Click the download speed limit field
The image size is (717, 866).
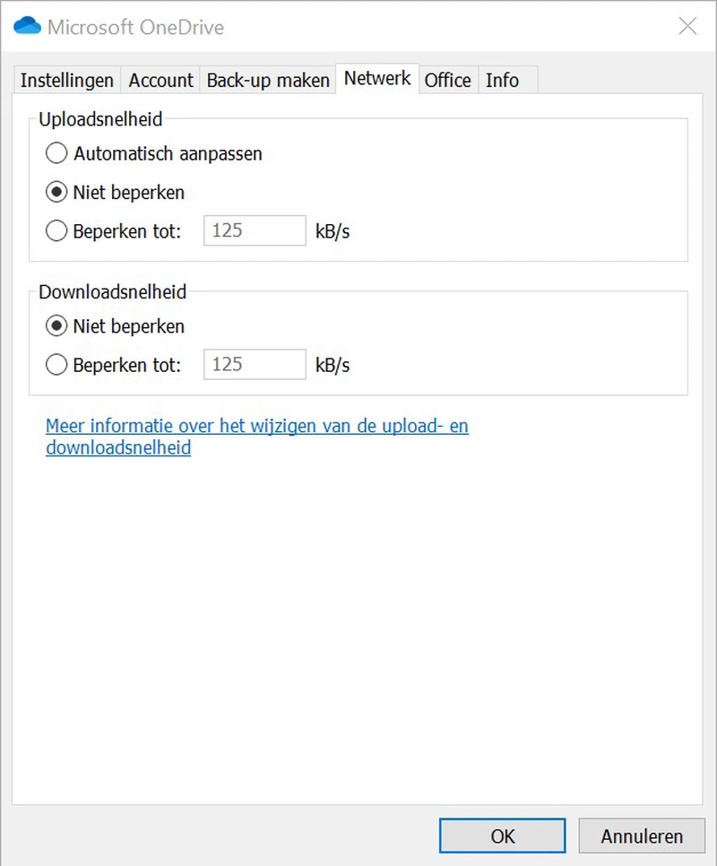tap(255, 364)
